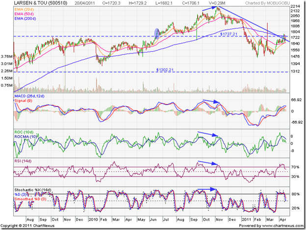The height and width of the screenshot is (230, 306).
Task: Click the 3.76M volume axis label
Action: [x=7, y=56]
